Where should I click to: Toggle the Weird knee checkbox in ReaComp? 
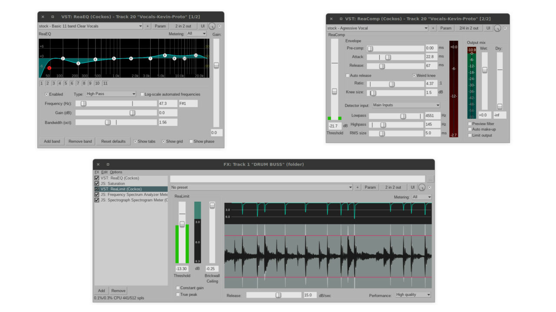(414, 75)
